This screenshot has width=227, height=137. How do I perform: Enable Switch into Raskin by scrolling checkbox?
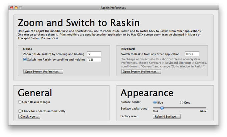click(x=25, y=59)
